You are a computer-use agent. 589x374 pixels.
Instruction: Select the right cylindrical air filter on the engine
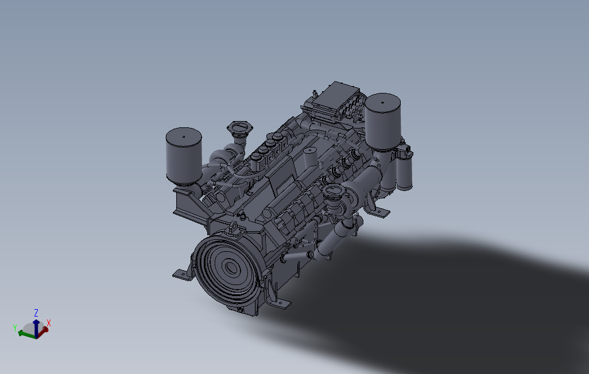pyautogui.click(x=383, y=121)
